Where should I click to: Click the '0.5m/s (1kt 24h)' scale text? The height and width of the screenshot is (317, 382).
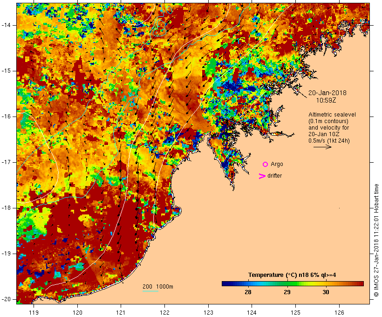click(x=329, y=141)
